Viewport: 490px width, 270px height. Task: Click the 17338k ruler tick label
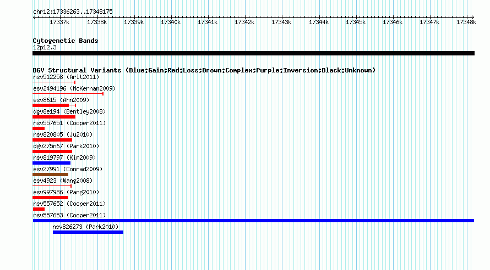tap(97, 22)
